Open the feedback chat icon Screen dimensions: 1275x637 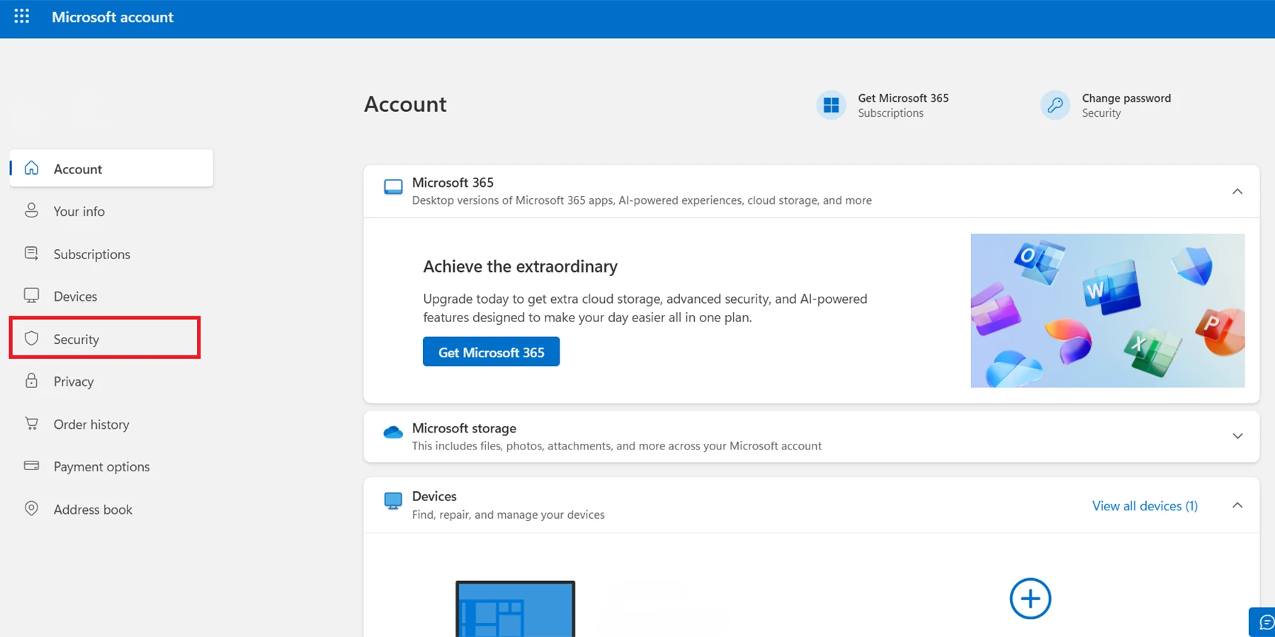point(1265,623)
